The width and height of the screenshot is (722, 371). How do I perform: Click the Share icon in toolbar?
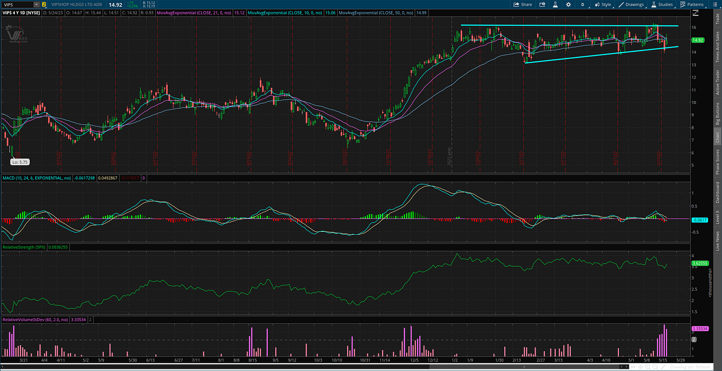click(523, 4)
